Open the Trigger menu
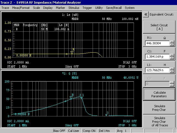177x133 pixels. tap(87, 8)
